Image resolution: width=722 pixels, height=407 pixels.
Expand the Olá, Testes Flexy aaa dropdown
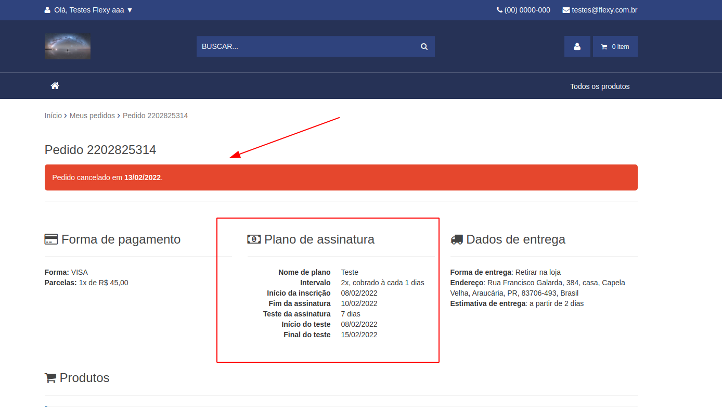point(89,10)
